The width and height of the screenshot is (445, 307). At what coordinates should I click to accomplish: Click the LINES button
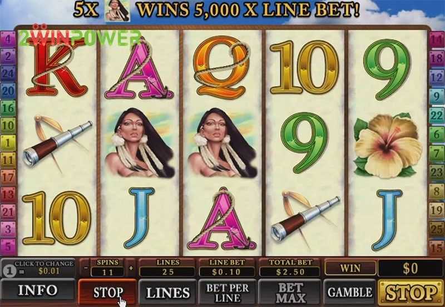click(x=167, y=293)
